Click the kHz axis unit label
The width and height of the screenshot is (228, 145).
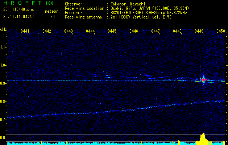(3, 29)
